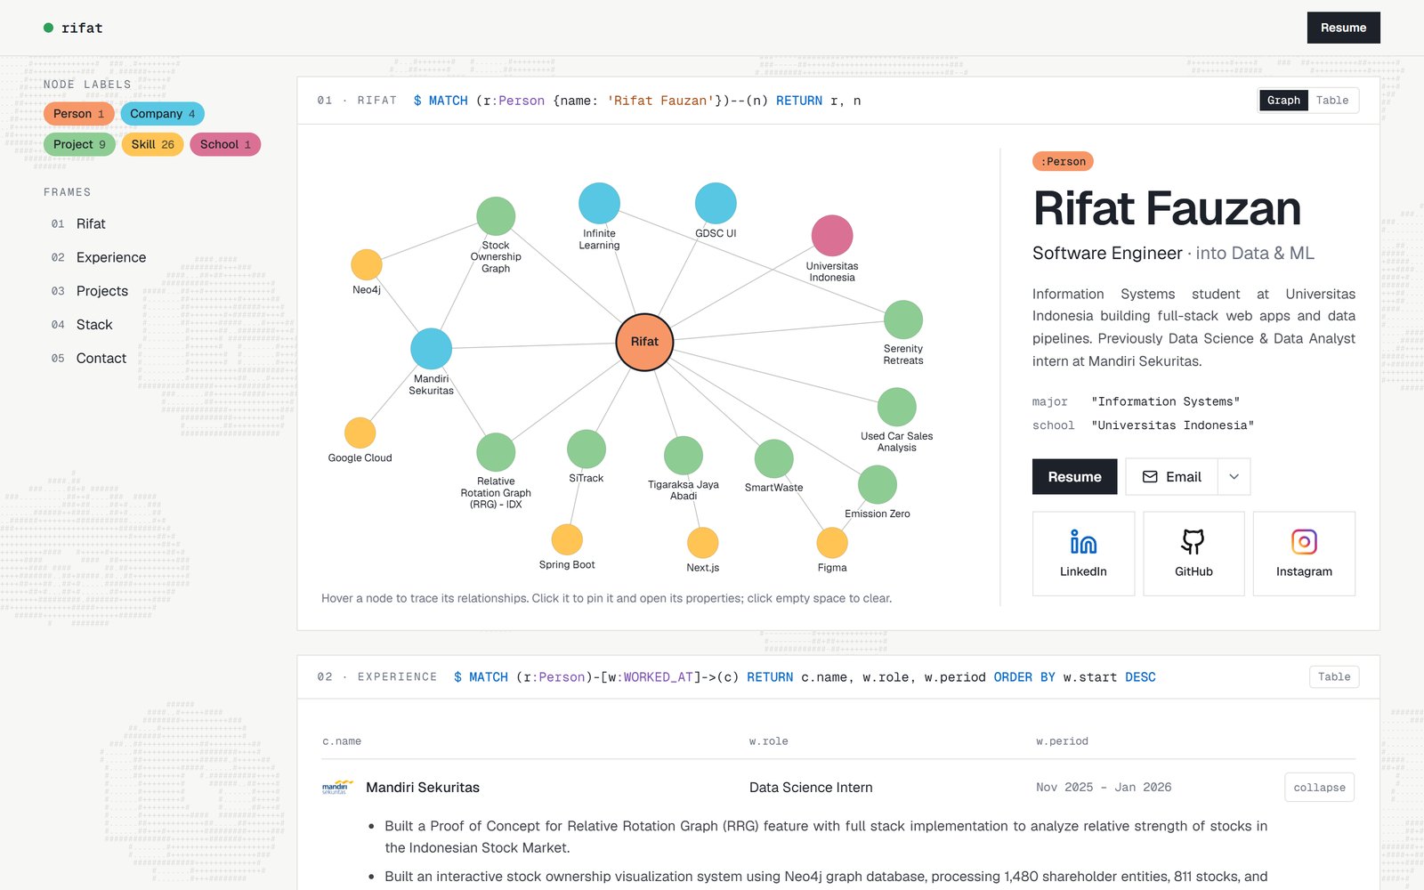Click the Emission Zero project node
Image resolution: width=1424 pixels, height=890 pixels.
pyautogui.click(x=878, y=485)
